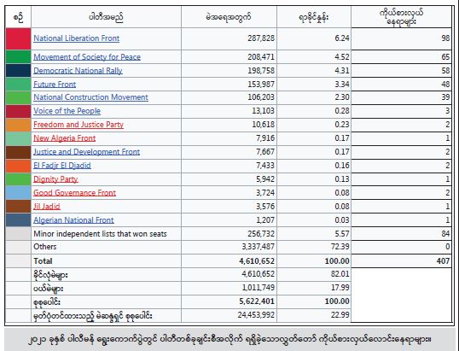The image size is (459, 351).
Task: Open the Good Governance Front link
Action: (74, 193)
